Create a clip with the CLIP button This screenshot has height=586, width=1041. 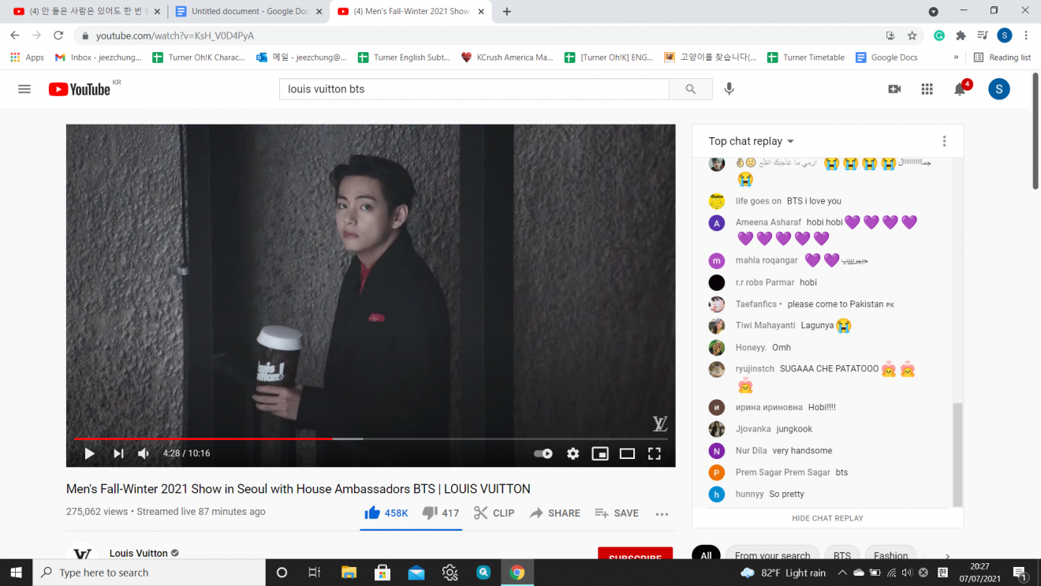click(494, 513)
